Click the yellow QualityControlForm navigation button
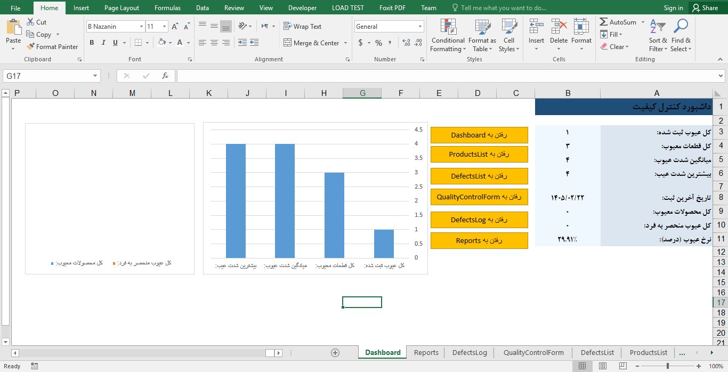Viewport: 728px width, 372px height. click(479, 197)
